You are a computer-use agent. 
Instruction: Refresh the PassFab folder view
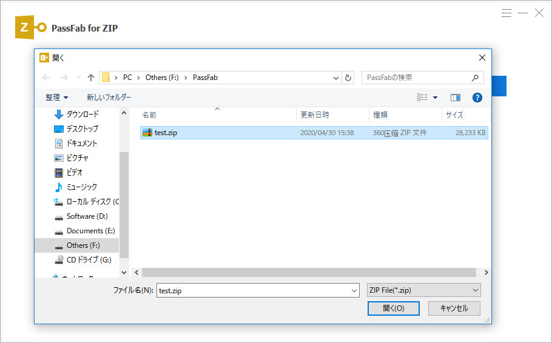coord(348,78)
